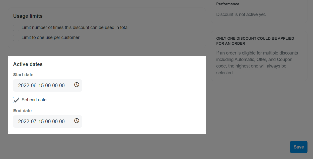Screen dimensions: 313x159
Task: Uncheck the Set end date checkbox
Action: click(16, 100)
